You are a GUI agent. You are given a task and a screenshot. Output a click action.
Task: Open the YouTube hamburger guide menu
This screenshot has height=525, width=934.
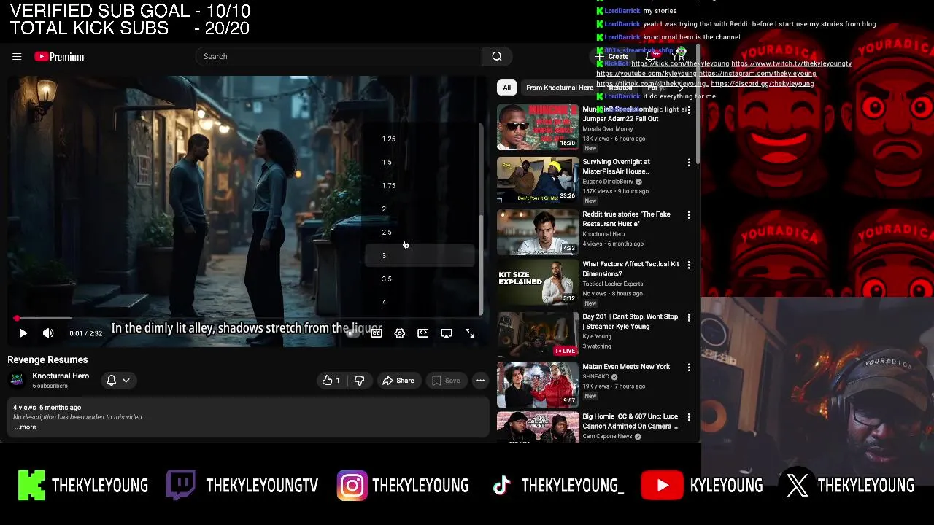coord(17,56)
